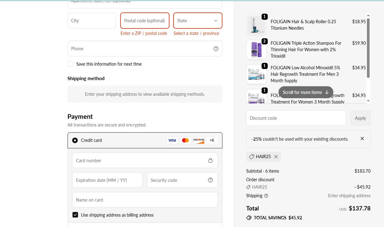Screen dimensions: 384x227
Task: Click the order list scroll up arrow
Action: [x=368, y=15]
